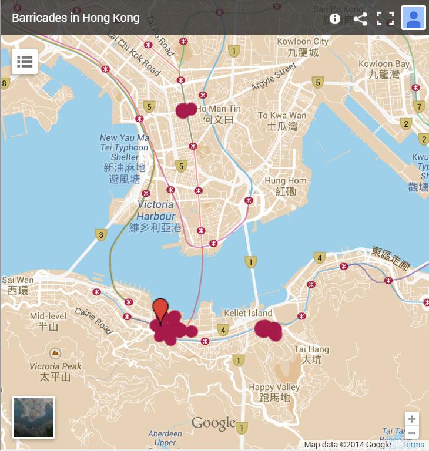
Task: Click the route 1 shield on the cross-harbour tunnel
Action: (x=250, y=262)
